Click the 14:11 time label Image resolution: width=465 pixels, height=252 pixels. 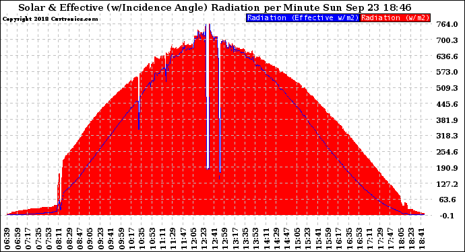pyautogui.click(x=266, y=239)
